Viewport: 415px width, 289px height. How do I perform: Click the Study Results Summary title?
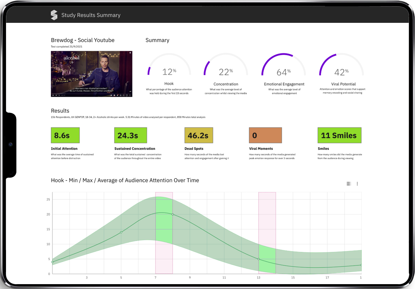coord(91,15)
